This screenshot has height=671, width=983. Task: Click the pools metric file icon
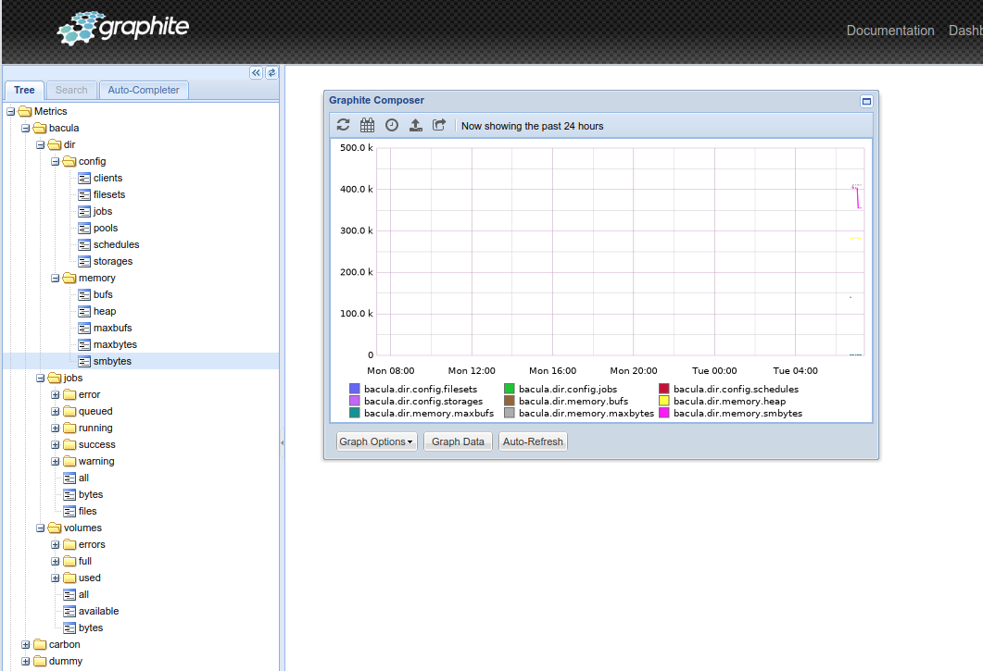[x=84, y=228]
